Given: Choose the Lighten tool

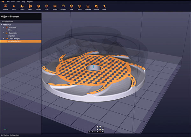Looking at the screenshot, I should (x=39, y=7).
